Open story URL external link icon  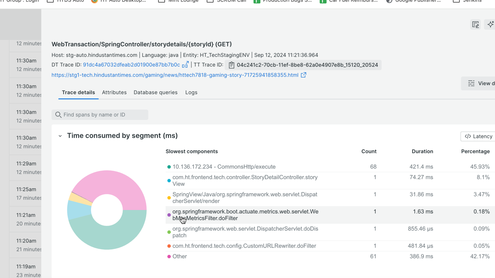(x=303, y=75)
